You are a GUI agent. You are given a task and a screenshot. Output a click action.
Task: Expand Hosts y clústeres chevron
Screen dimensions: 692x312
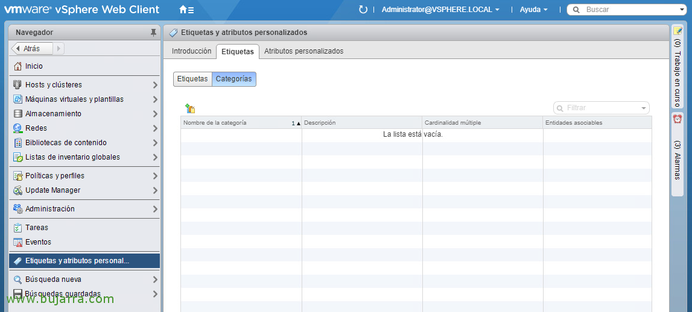pos(155,84)
